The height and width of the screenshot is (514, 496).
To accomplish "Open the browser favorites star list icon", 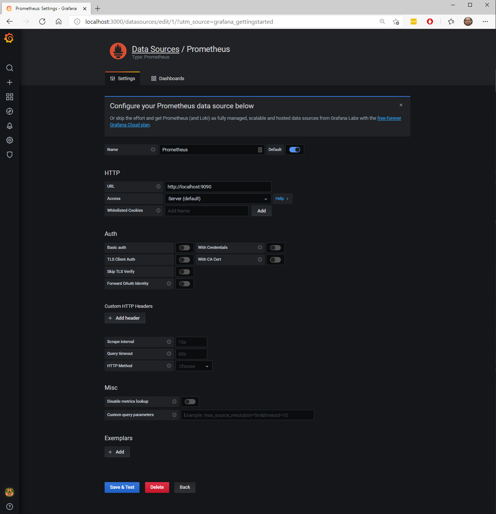I will coord(451,22).
